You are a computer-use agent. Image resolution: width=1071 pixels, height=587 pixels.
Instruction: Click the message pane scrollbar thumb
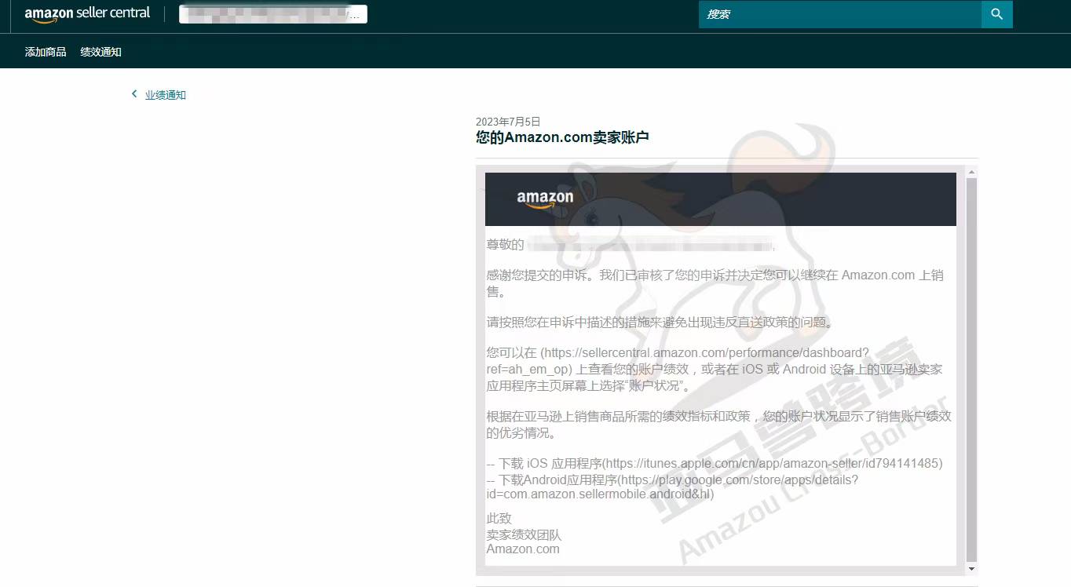[x=971, y=369]
